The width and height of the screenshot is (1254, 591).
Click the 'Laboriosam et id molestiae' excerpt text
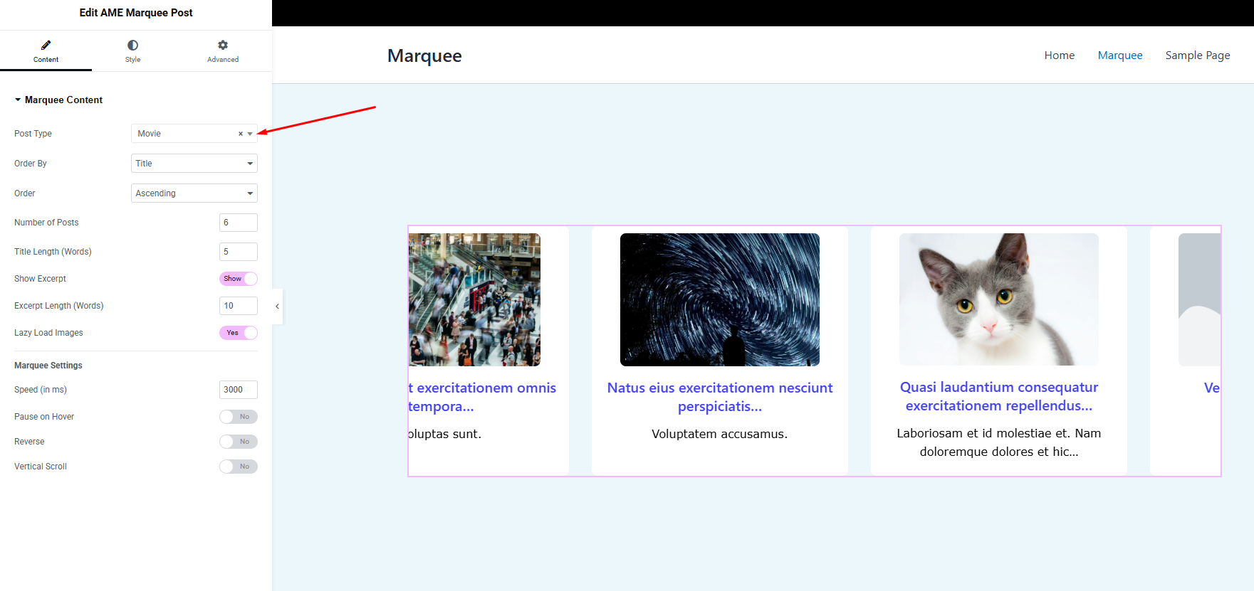tap(999, 442)
